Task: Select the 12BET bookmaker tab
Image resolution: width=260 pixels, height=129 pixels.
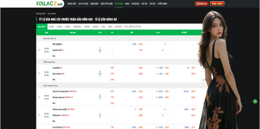Action: point(103,26)
